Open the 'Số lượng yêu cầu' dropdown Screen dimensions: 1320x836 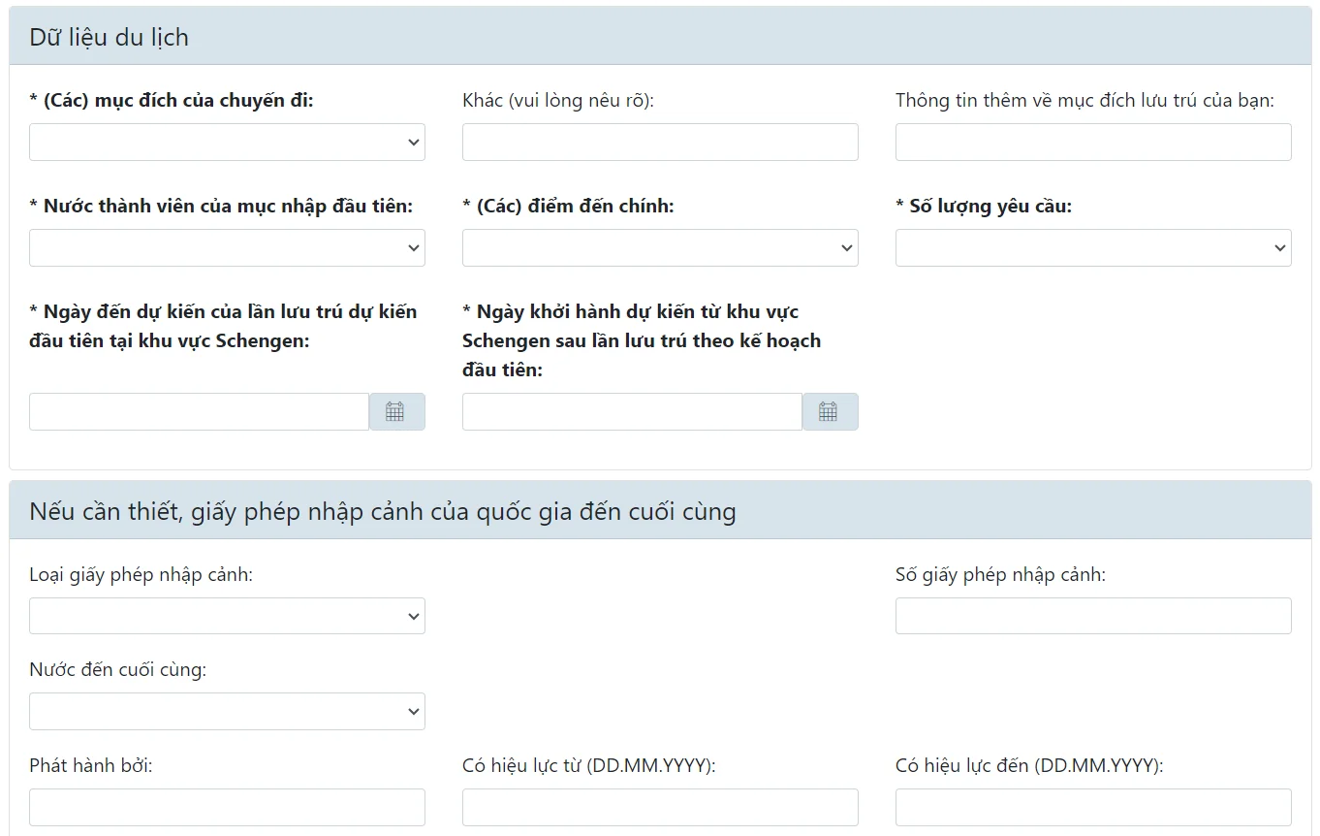(x=1093, y=247)
